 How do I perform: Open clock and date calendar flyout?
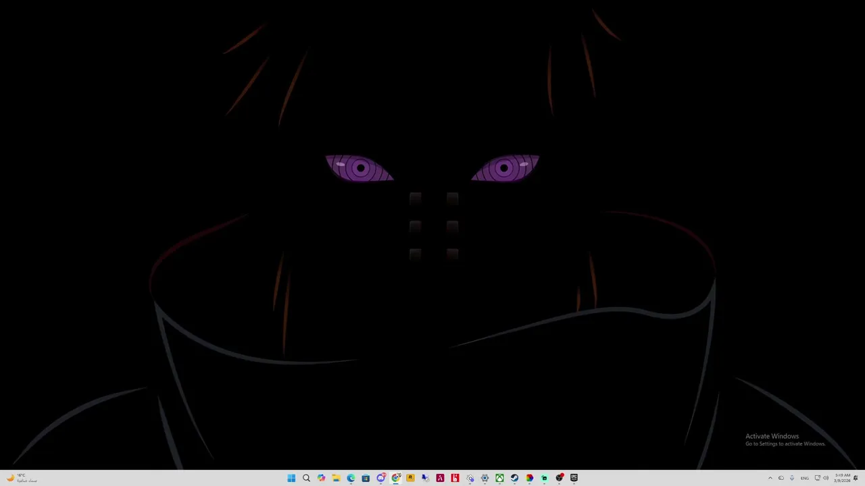tap(843, 478)
